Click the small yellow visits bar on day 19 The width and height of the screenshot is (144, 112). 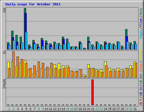pyautogui.click(x=84, y=75)
